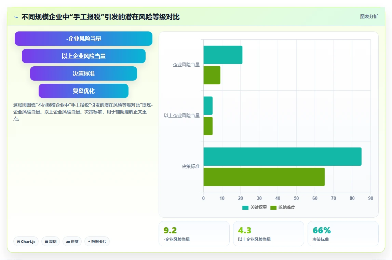Click the 图表分析 label in the header
The width and height of the screenshot is (392, 260).
[369, 16]
